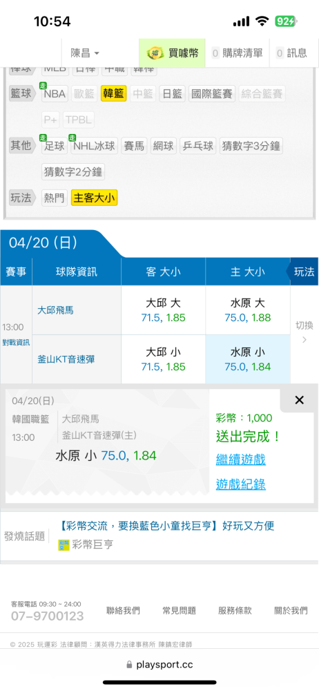Open 遊戲紀錄 link
This screenshot has width=319, height=691.
[240, 484]
